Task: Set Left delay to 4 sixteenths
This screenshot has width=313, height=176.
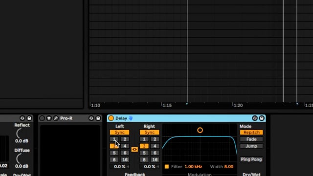Action: click(125, 146)
